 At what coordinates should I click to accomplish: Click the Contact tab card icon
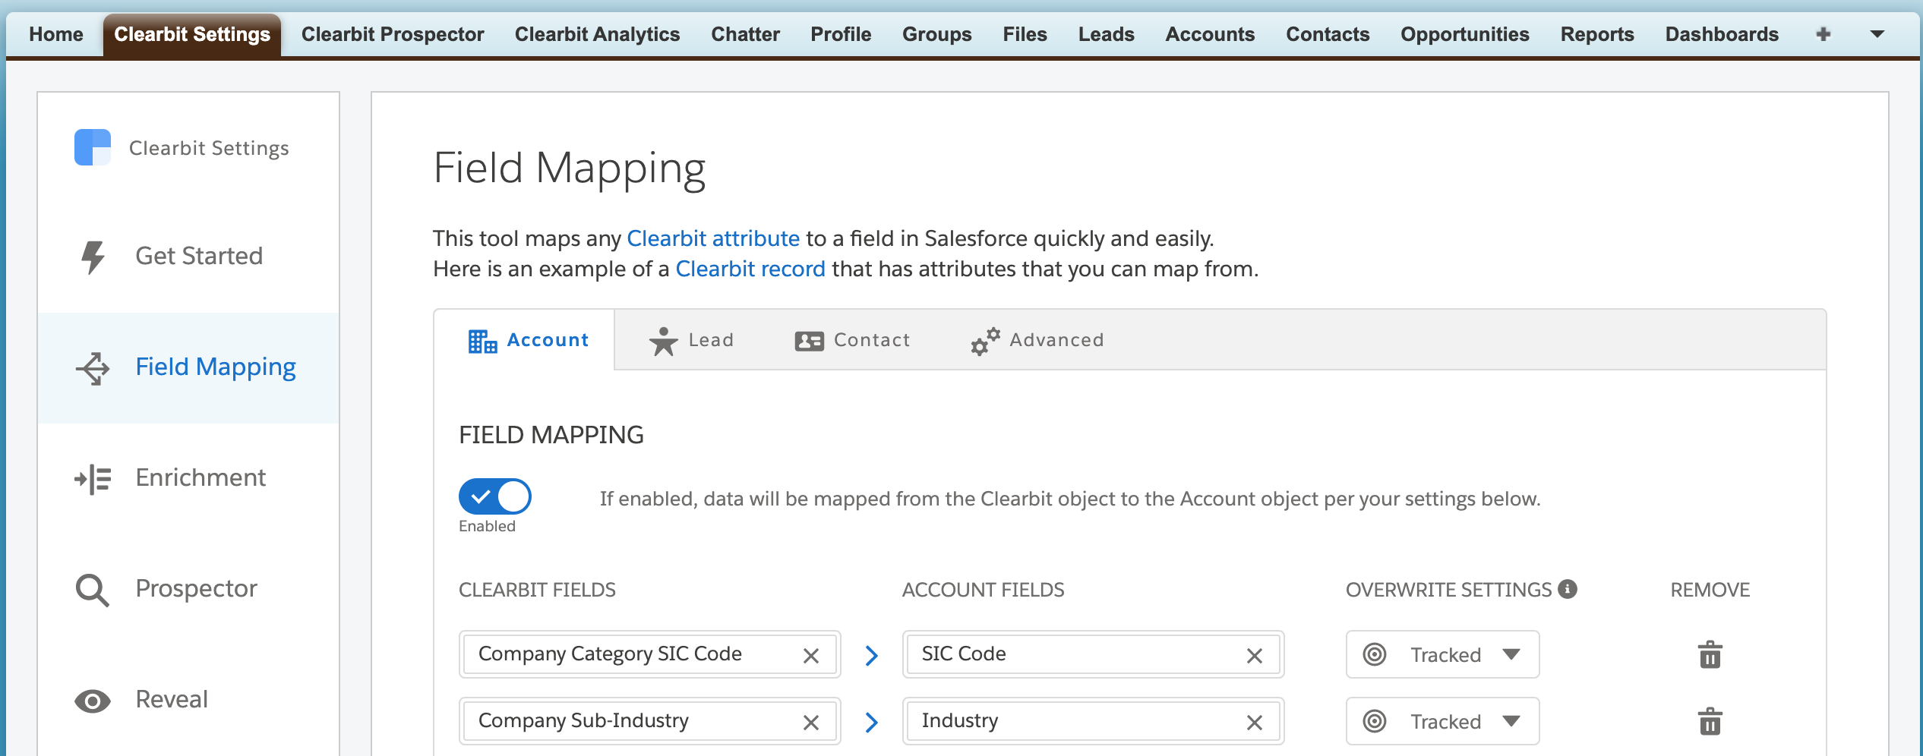tap(809, 341)
